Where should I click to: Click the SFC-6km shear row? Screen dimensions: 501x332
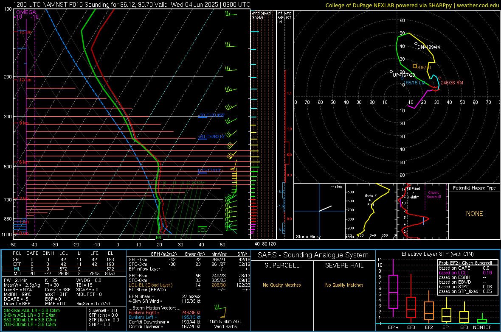coord(189,276)
